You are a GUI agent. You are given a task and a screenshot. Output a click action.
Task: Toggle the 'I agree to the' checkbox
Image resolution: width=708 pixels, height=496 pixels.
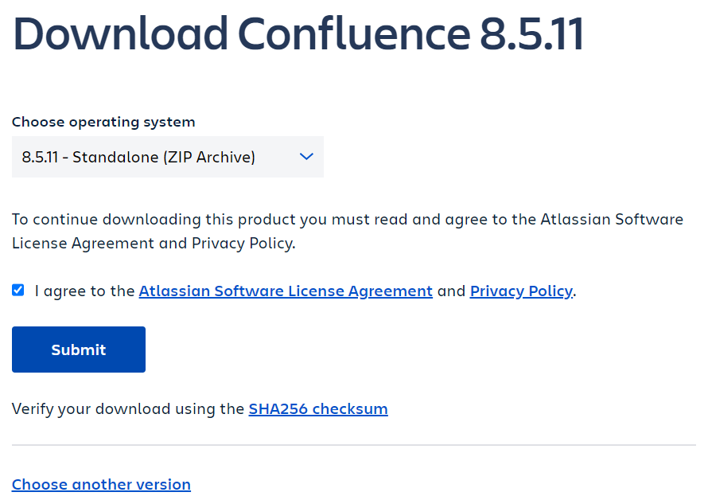(x=18, y=290)
